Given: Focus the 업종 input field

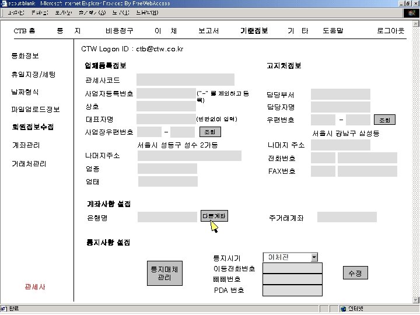Looking at the screenshot, I should [x=167, y=169].
